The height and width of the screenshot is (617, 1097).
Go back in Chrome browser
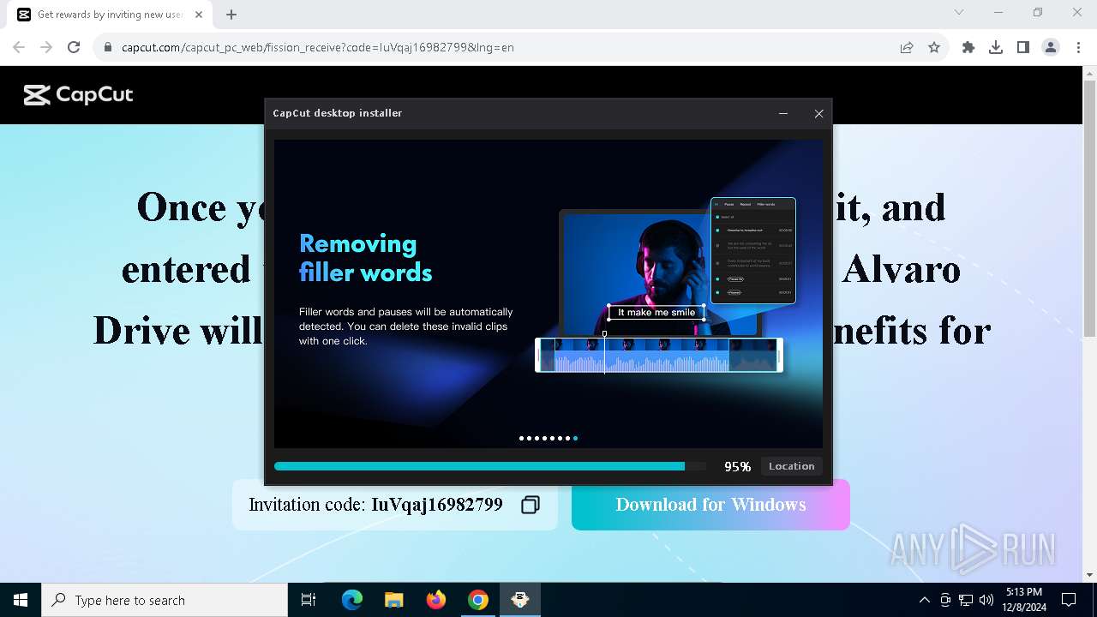click(19, 47)
